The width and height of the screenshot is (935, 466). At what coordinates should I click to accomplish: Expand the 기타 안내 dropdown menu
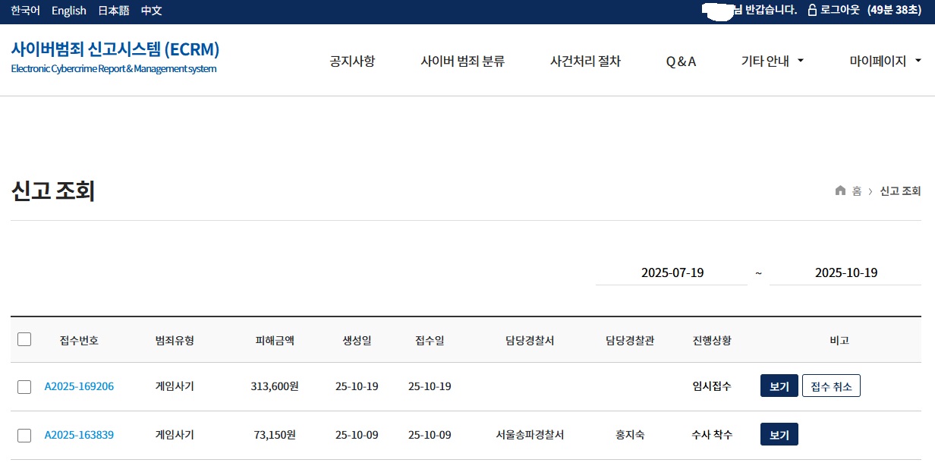(772, 61)
